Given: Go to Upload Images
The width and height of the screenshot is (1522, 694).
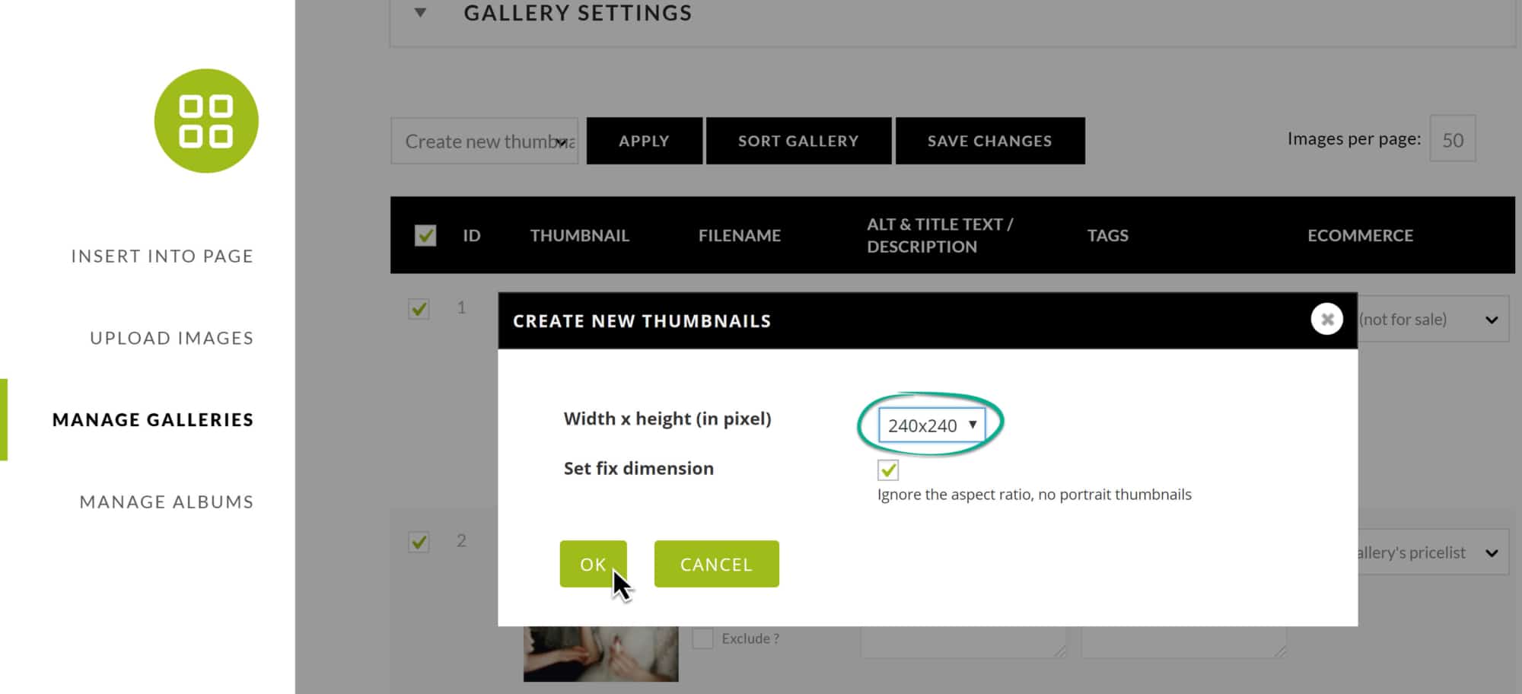Looking at the screenshot, I should (172, 338).
